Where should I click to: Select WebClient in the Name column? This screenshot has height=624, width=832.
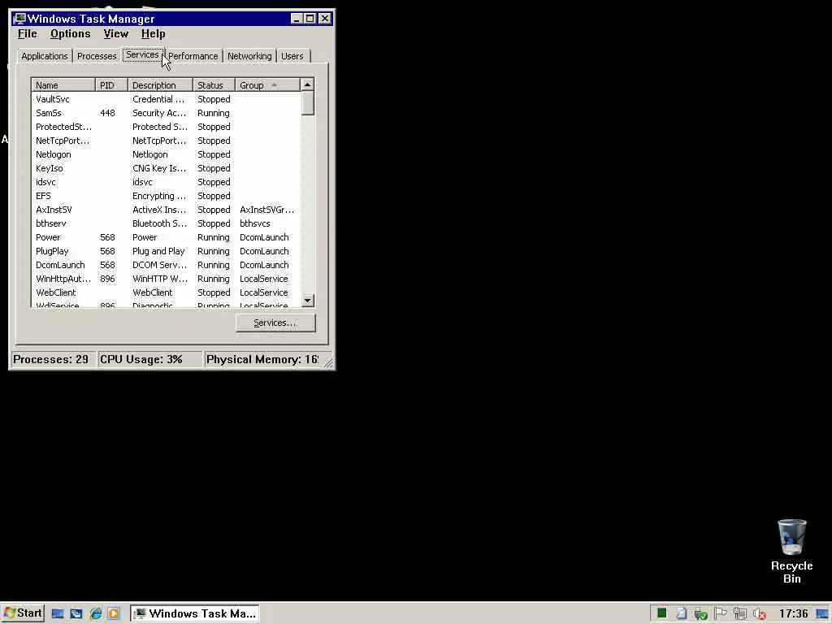(x=56, y=292)
